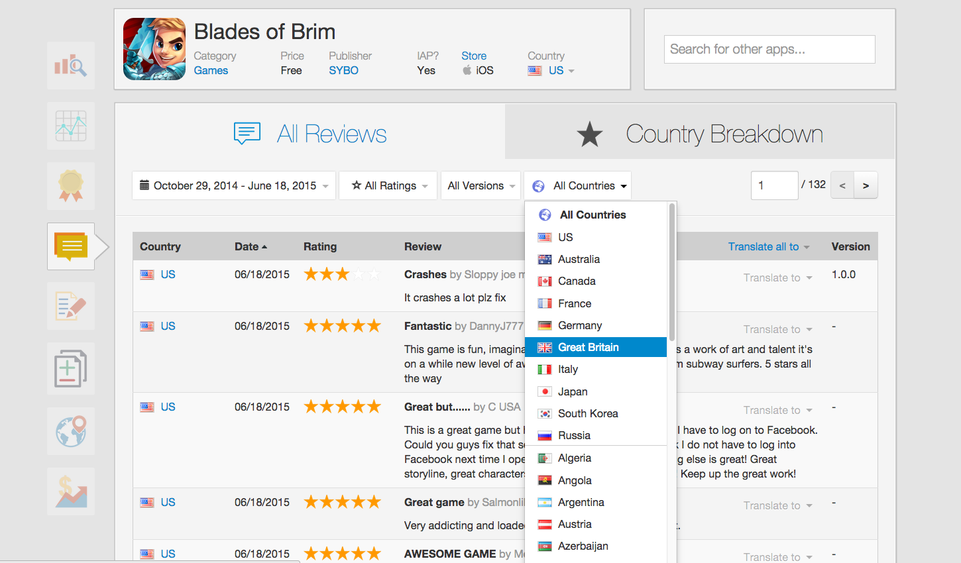Open the award ribbon rankings icon

[71, 186]
